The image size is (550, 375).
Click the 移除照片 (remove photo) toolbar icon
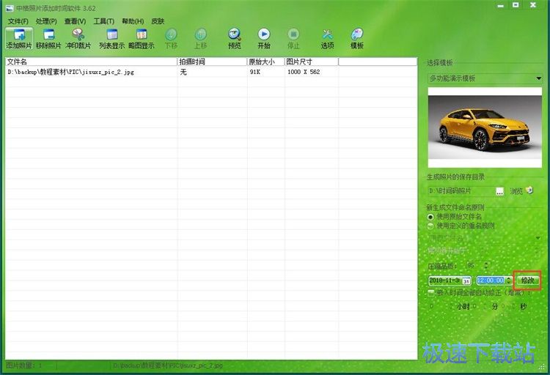click(x=48, y=38)
